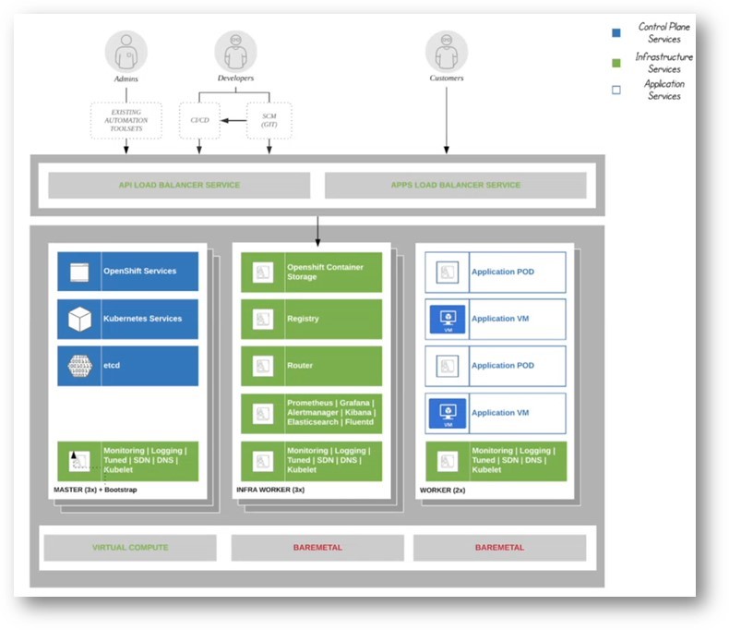Select the CI/CD dotted box
The image size is (729, 630).
[x=199, y=120]
